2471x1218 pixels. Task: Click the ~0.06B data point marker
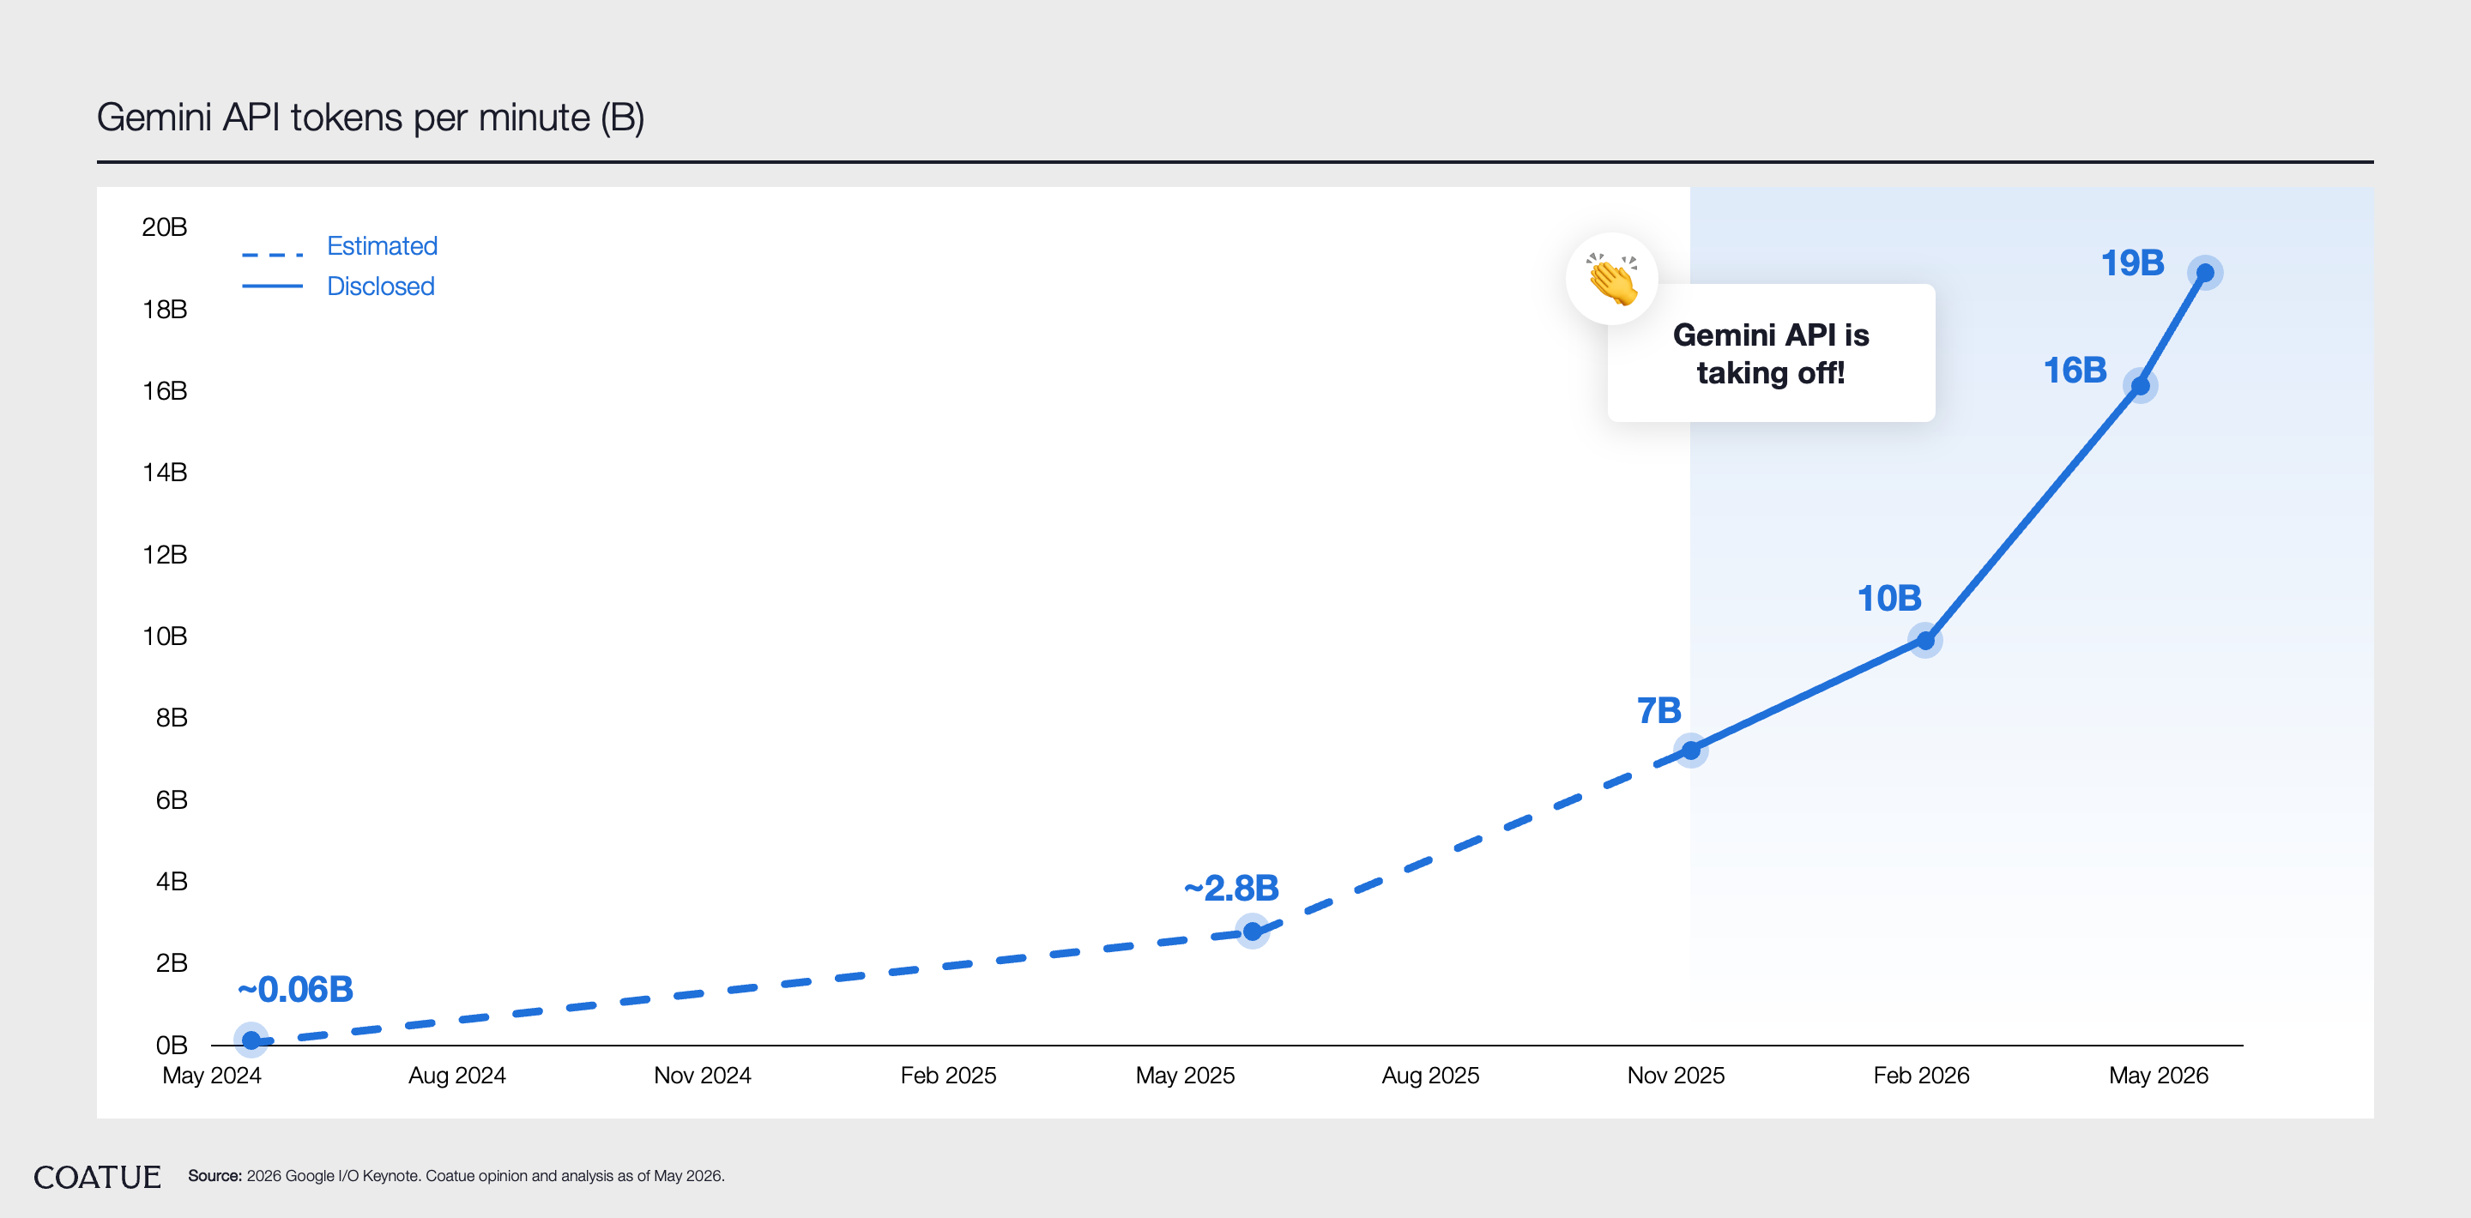[x=251, y=1040]
